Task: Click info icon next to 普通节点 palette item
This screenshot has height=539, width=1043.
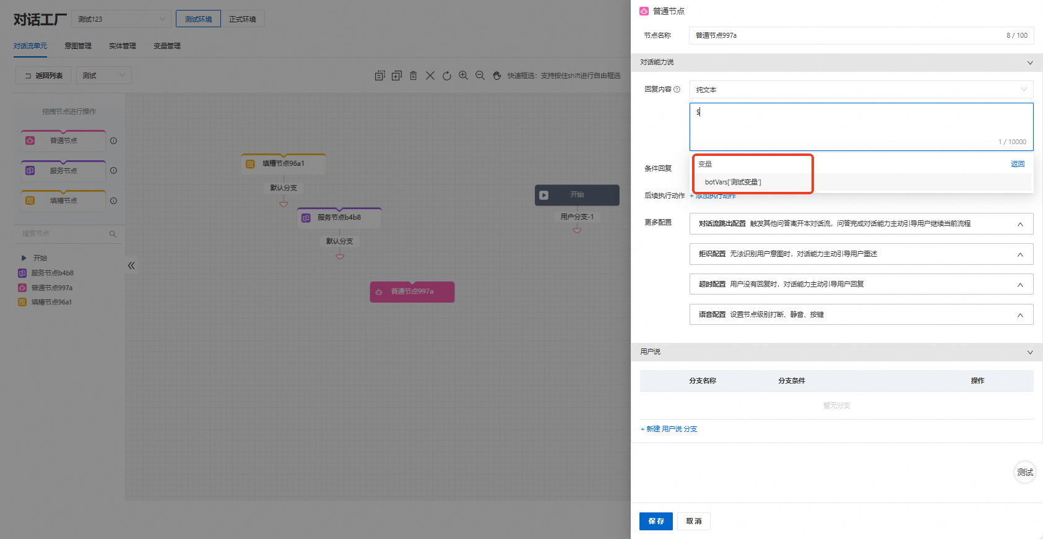Action: [x=113, y=140]
